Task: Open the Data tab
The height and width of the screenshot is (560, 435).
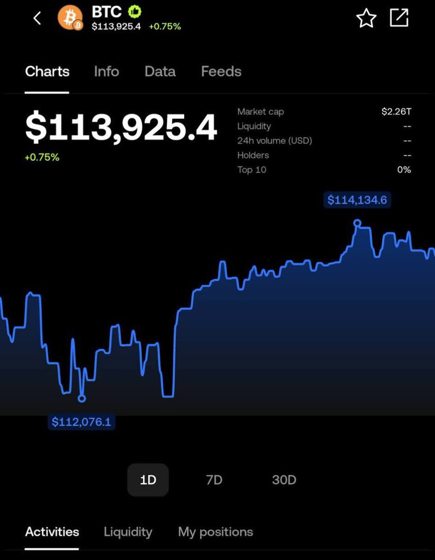Action: click(160, 71)
